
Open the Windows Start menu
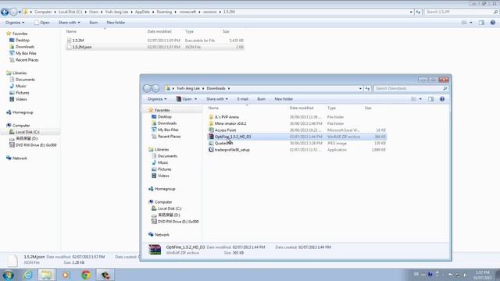click(x=8, y=275)
